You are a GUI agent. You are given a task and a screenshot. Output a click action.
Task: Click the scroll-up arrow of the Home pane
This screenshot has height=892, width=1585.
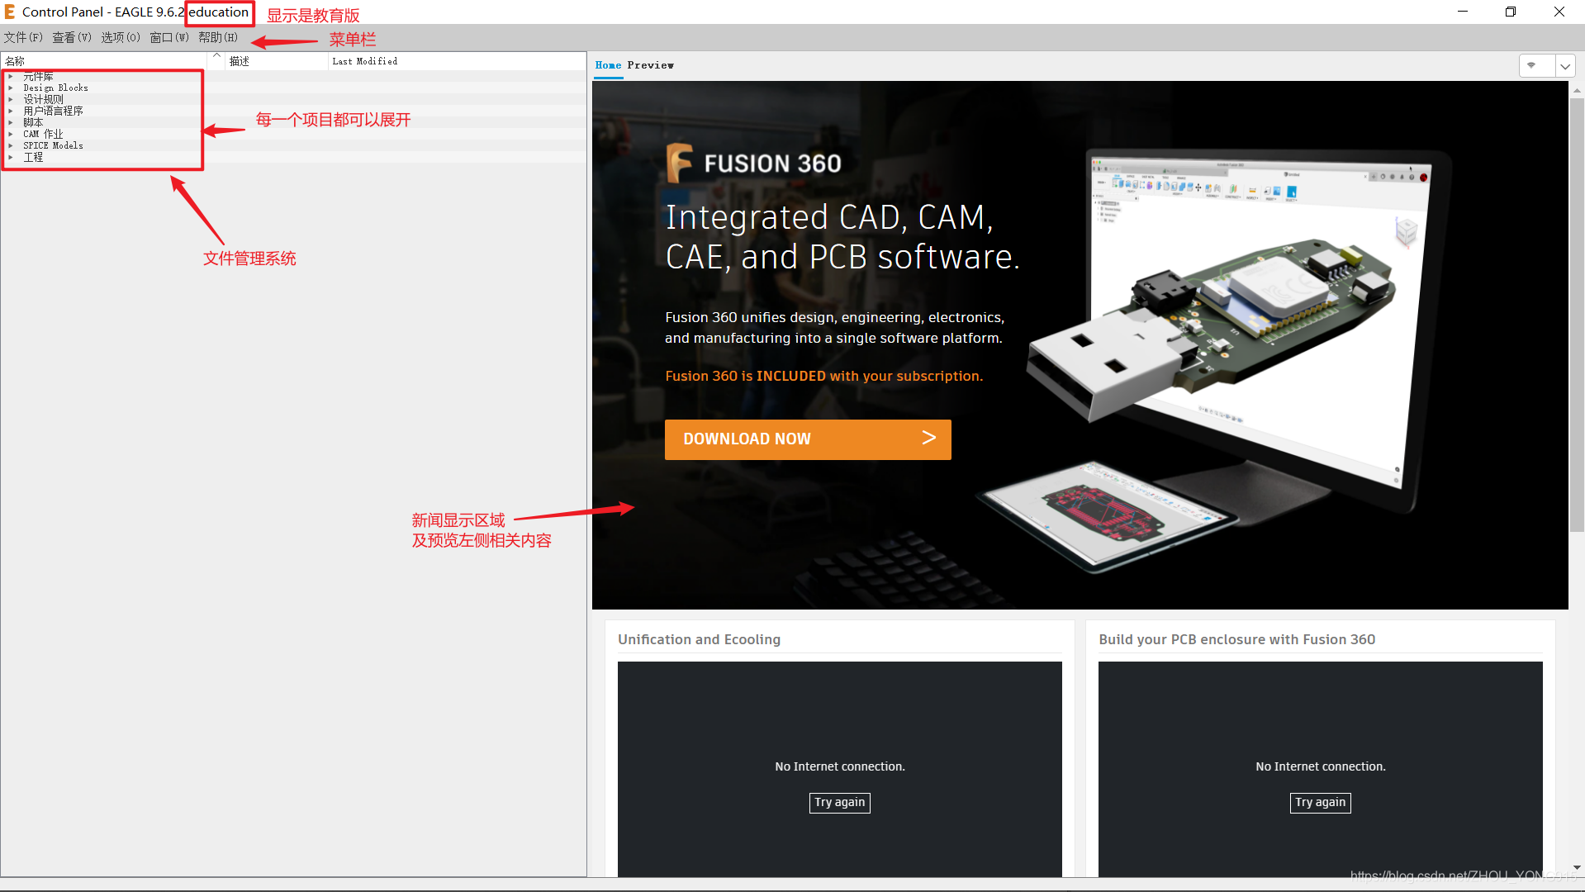(x=1577, y=89)
